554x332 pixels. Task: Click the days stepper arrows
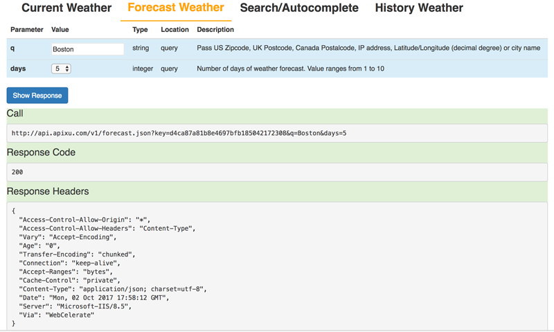coord(67,69)
